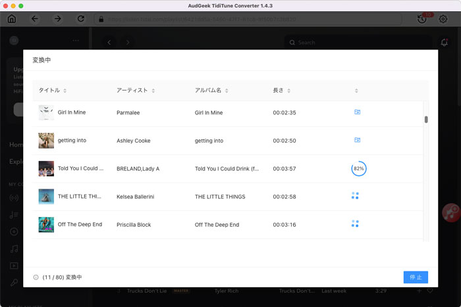Open the settings gear icon
Image resolution: width=461 pixels, height=307 pixels.
(443, 19)
